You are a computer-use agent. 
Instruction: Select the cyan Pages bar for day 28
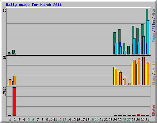point(134,46)
